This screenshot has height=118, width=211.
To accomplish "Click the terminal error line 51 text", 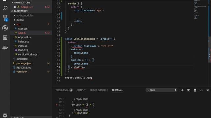I will [82, 105].
